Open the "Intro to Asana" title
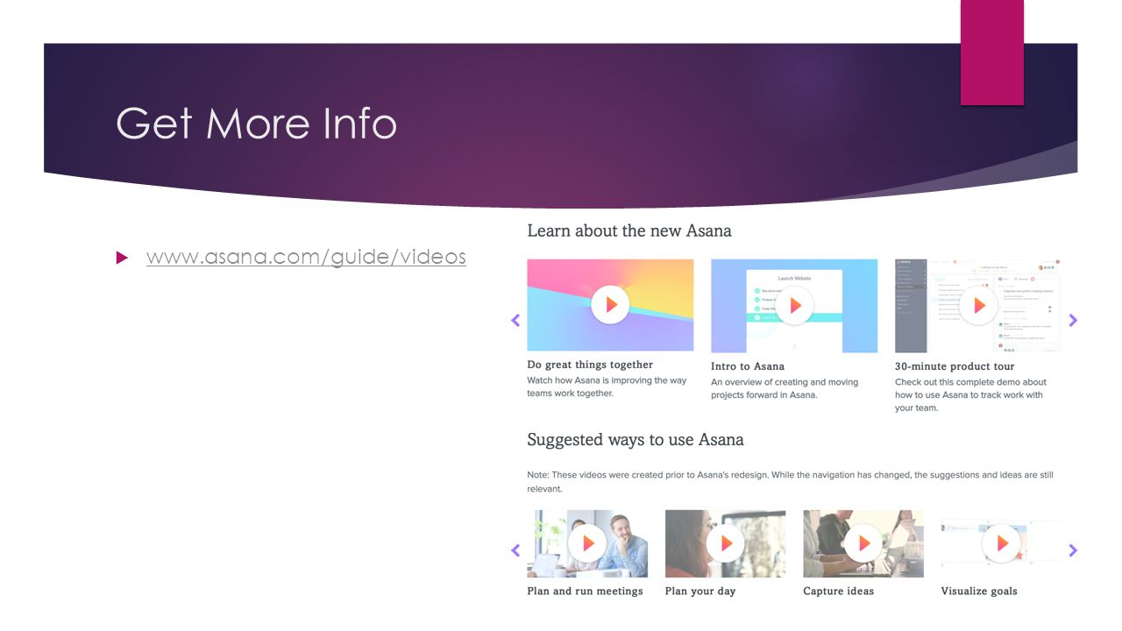Viewport: 1122px width, 631px height. click(748, 366)
